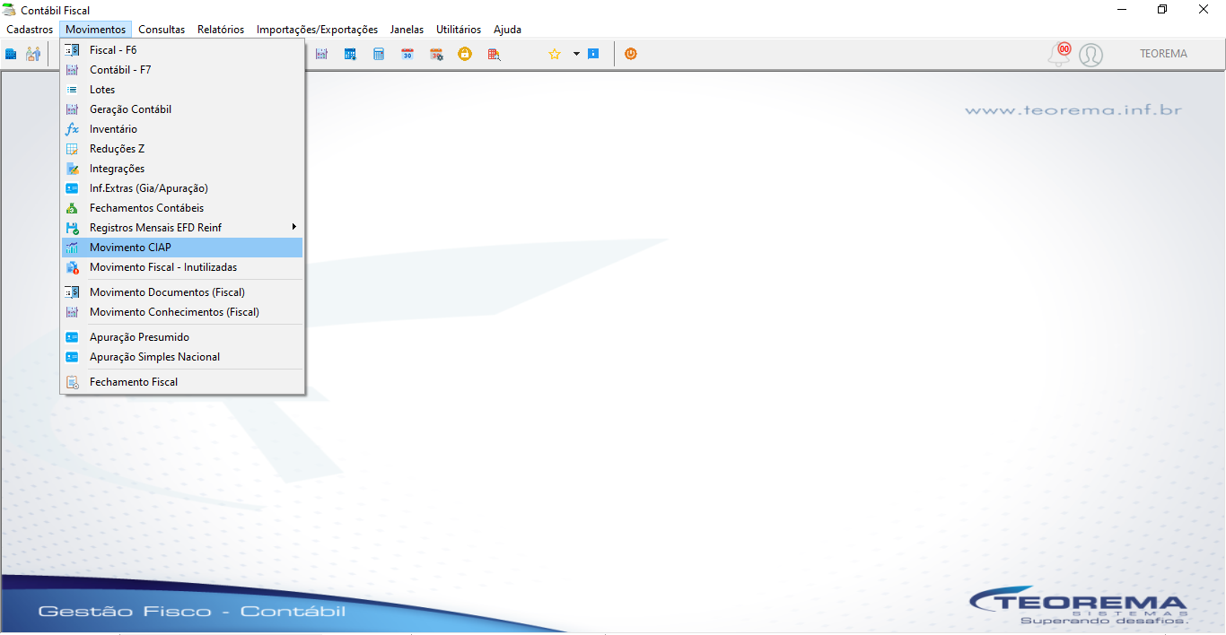Open the Consultas menu

point(162,30)
